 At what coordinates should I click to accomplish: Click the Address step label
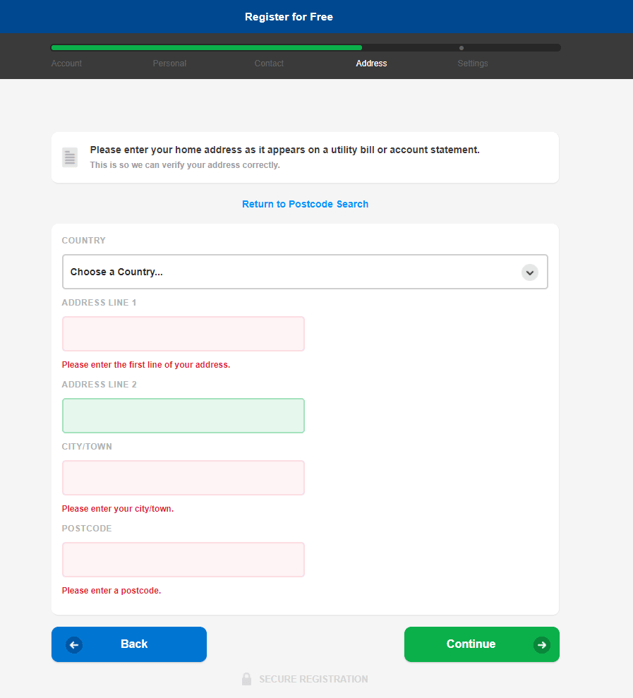[x=371, y=64]
